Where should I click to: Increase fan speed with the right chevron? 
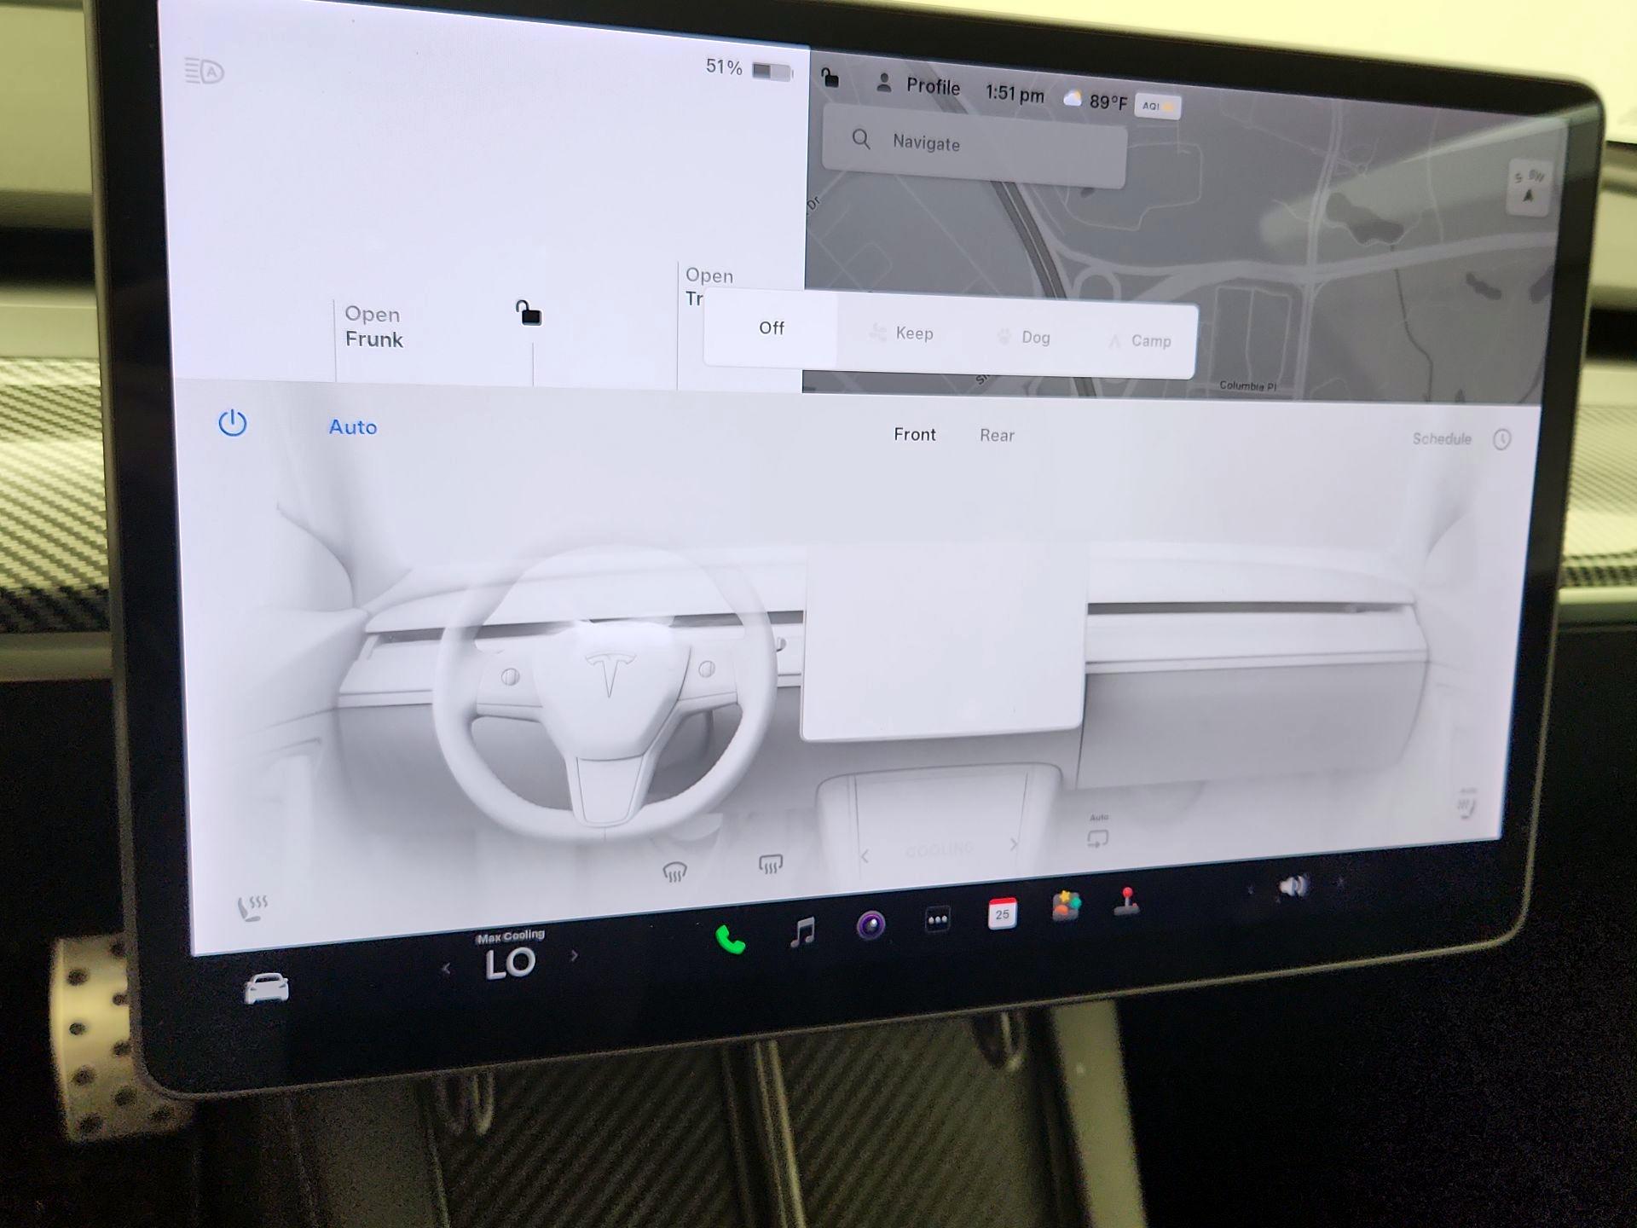(1014, 844)
